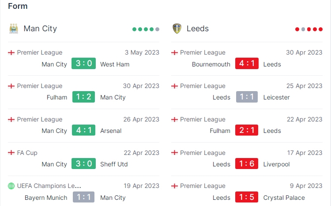Click first green form dot for Man City
The image size is (331, 206).
pyautogui.click(x=134, y=29)
